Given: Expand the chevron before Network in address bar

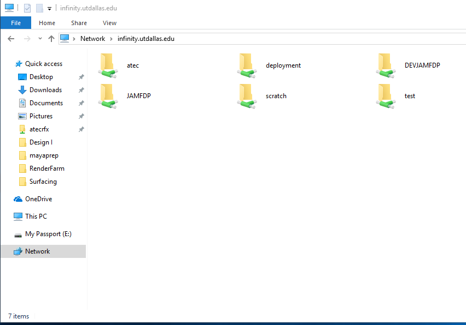Looking at the screenshot, I should coord(74,39).
